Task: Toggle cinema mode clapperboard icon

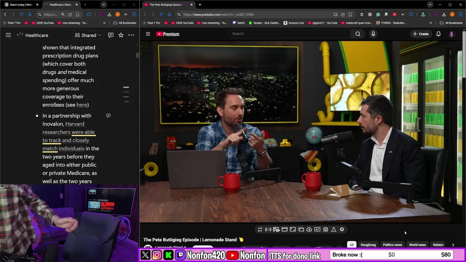Action: pos(284,230)
